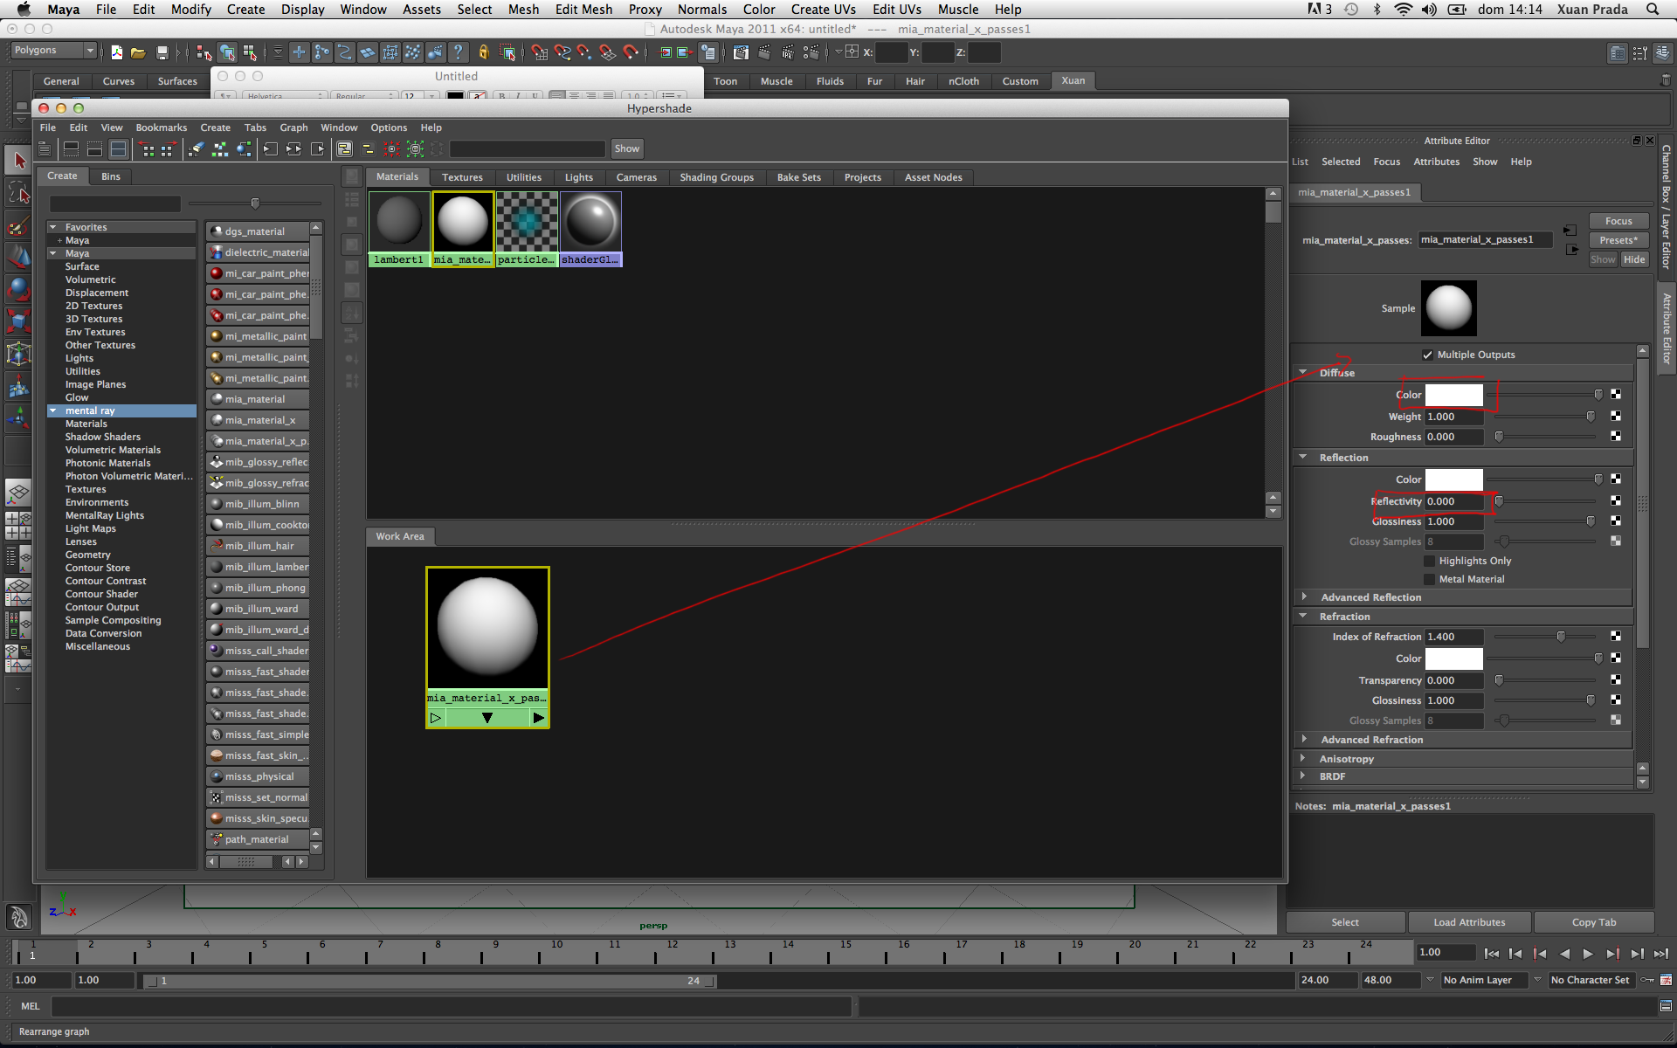The height and width of the screenshot is (1048, 1677).
Task: Click the map button next to Reflectivity
Action: (1616, 501)
